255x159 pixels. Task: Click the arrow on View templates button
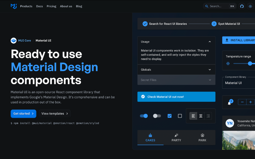tap(67, 114)
